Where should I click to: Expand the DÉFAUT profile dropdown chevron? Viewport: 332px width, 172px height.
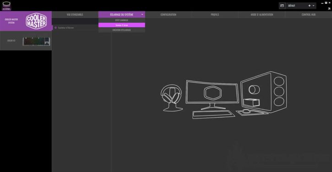point(314,5)
